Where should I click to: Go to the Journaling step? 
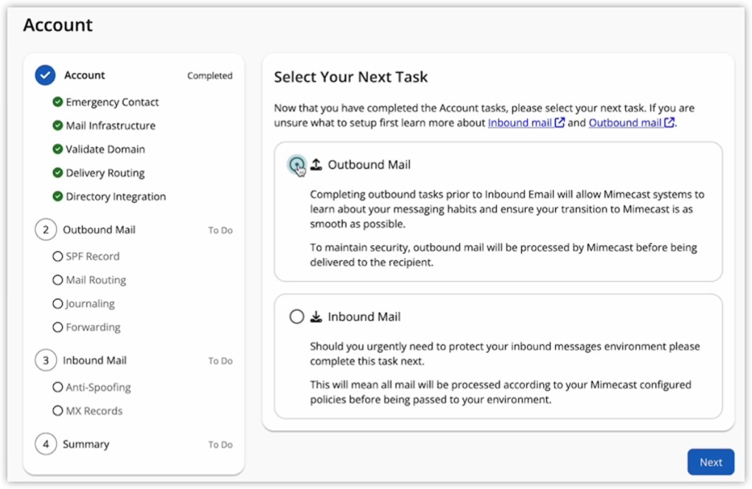pyautogui.click(x=90, y=304)
